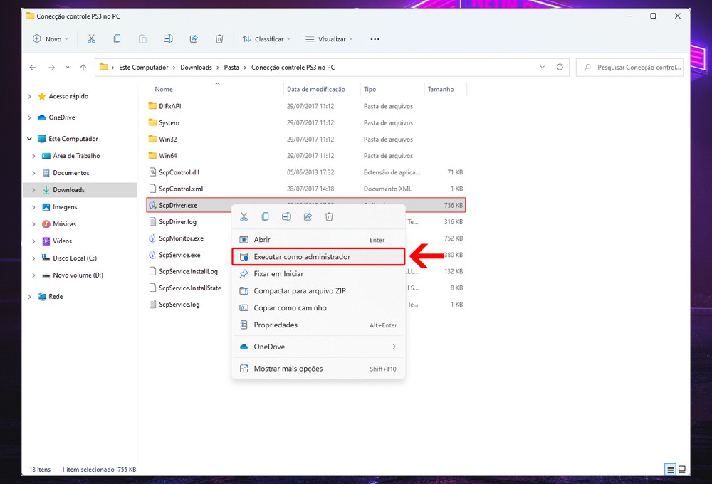
Task: Click the share icon in the context menu
Action: (308, 216)
